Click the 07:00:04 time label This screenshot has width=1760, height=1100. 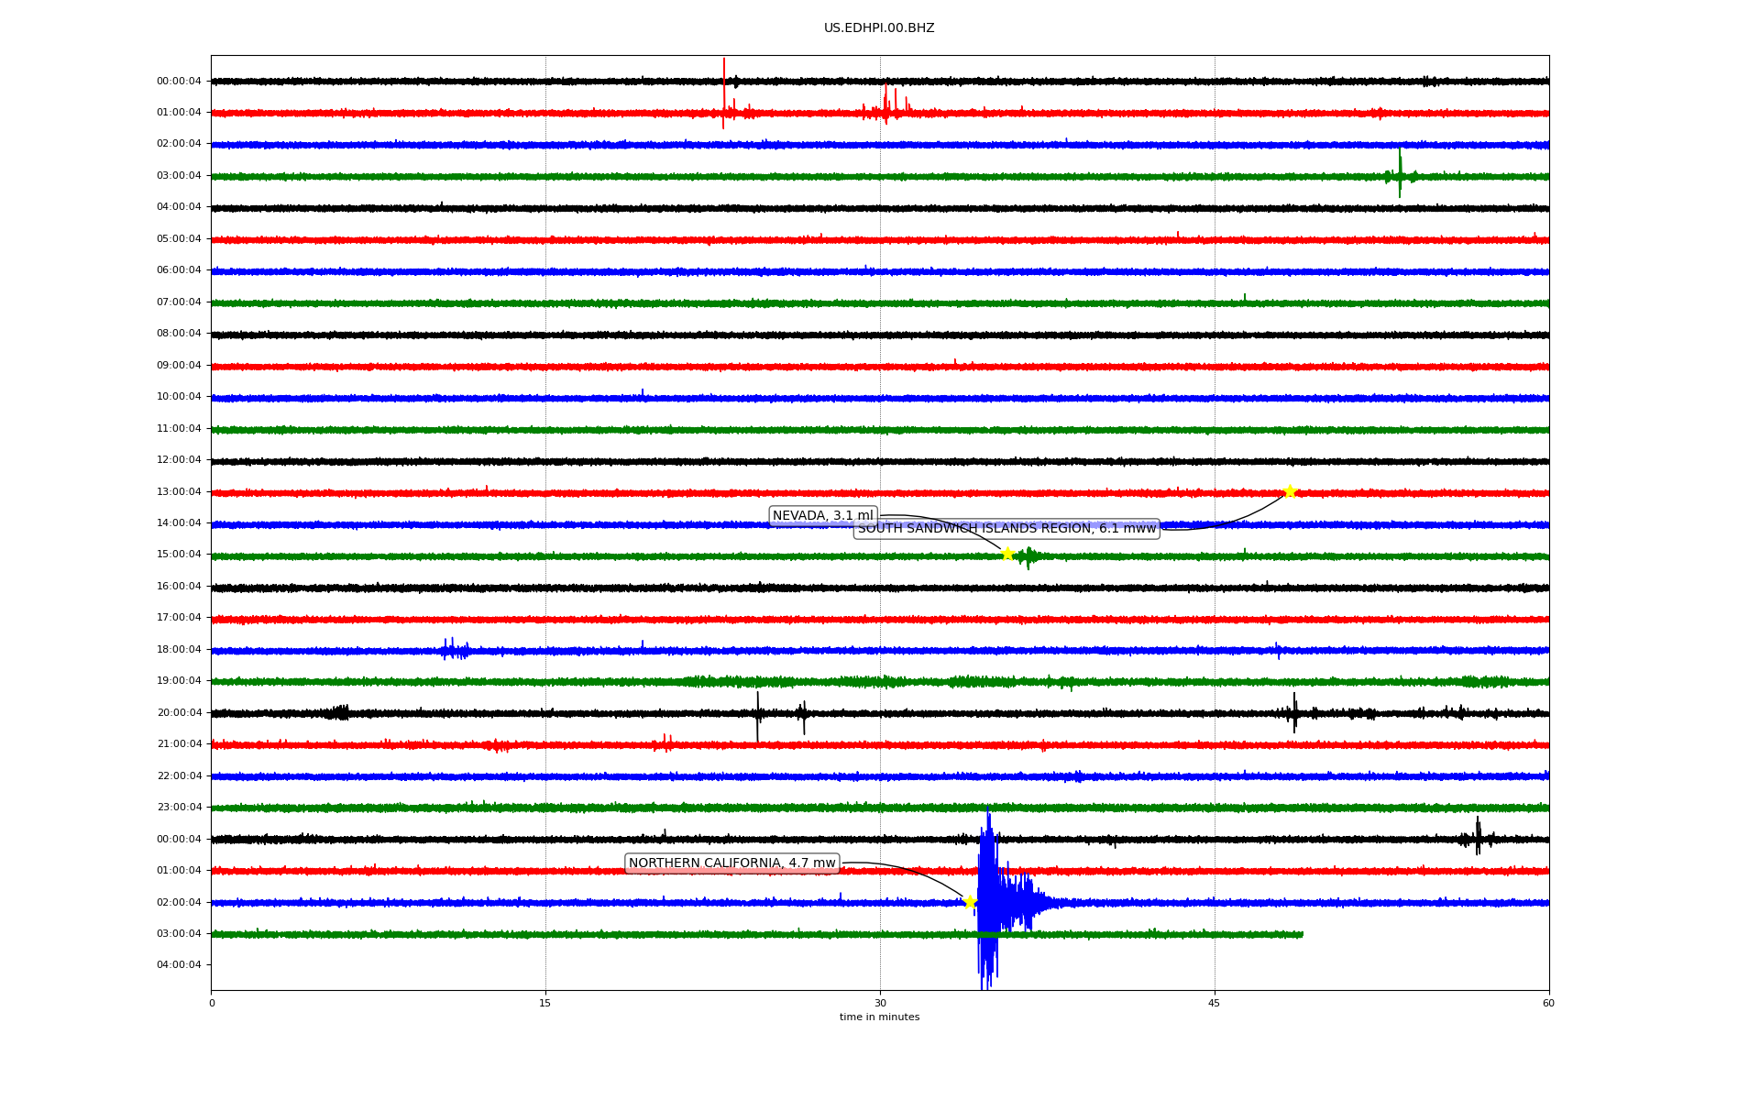(179, 302)
